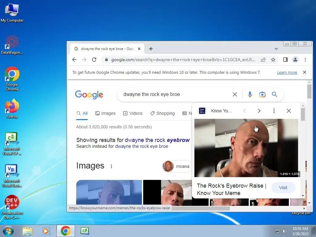Open the network tray icon

point(277,231)
